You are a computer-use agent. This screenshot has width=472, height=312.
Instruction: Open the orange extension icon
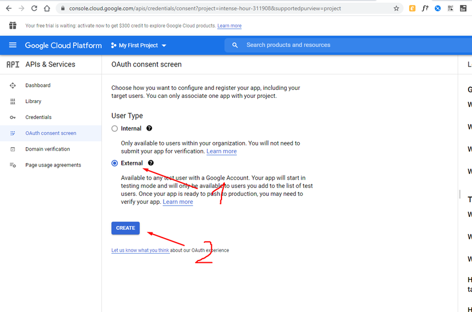(x=412, y=9)
